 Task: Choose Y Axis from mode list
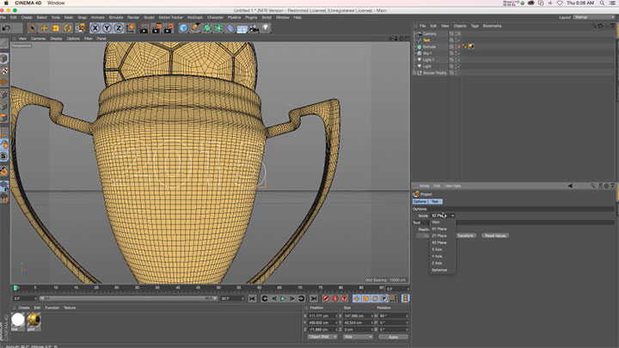click(x=437, y=256)
